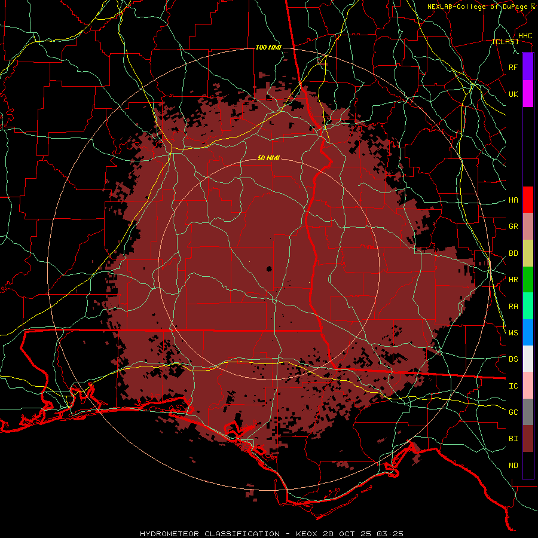Click the UK magenta legend swatch
This screenshot has width=538, height=538.
point(528,94)
